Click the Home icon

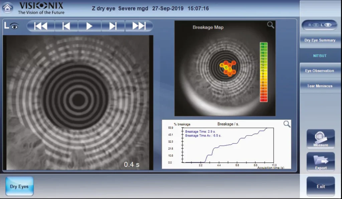tap(8, 8)
